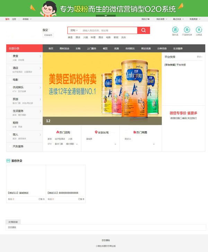Viewport: 208px width, 252px height.
Task: Open the 上门服务 navigation tab
Action: tap(92, 48)
